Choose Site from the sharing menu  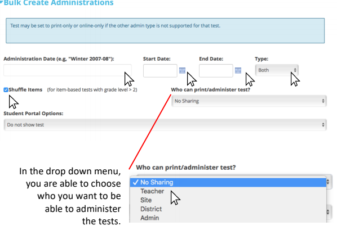pyautogui.click(x=146, y=200)
